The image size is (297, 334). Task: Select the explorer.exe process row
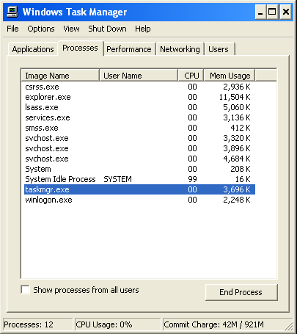click(x=139, y=97)
